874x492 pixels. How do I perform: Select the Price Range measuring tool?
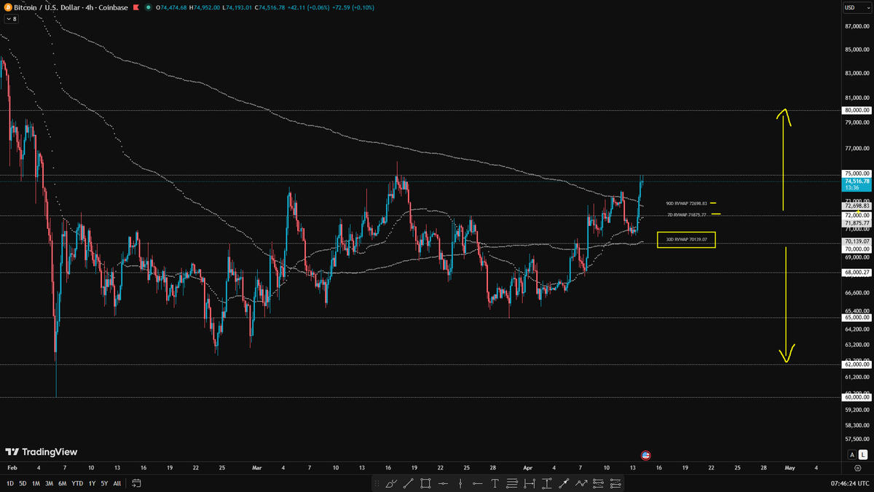(547, 483)
